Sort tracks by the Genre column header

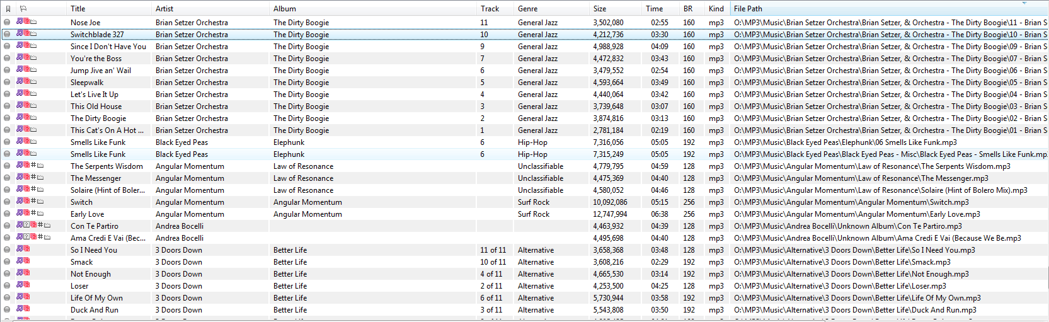pyautogui.click(x=527, y=9)
